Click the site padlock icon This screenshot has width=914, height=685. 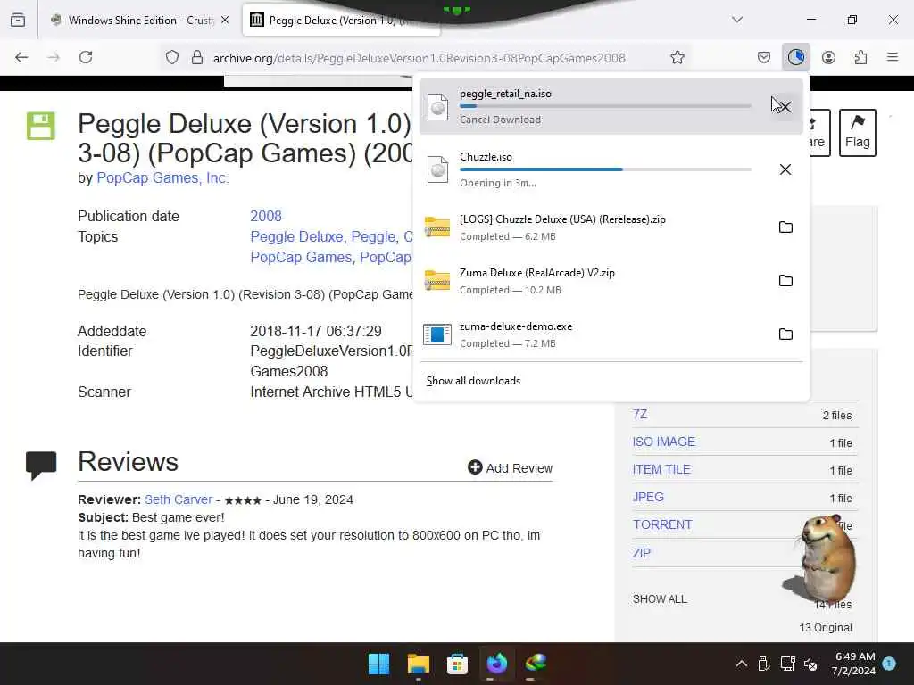(x=197, y=57)
